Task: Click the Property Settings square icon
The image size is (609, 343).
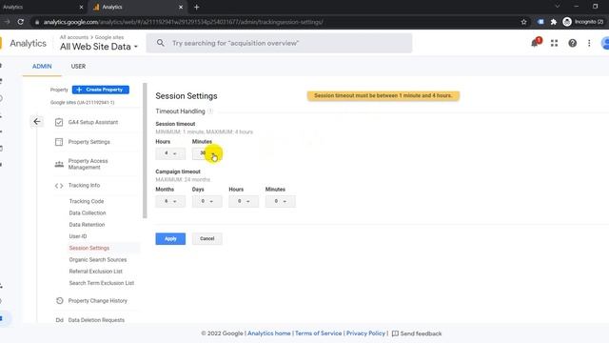Action: pos(59,142)
